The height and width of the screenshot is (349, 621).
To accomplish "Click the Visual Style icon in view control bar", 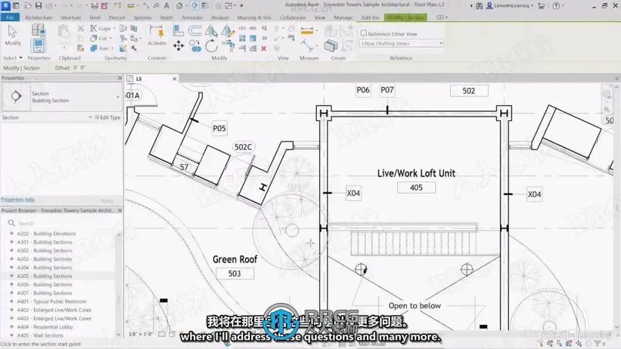I will pos(172,334).
